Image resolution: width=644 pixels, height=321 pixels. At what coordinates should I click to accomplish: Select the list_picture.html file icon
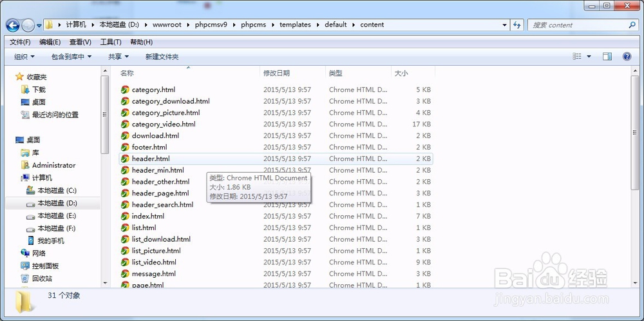click(x=125, y=251)
